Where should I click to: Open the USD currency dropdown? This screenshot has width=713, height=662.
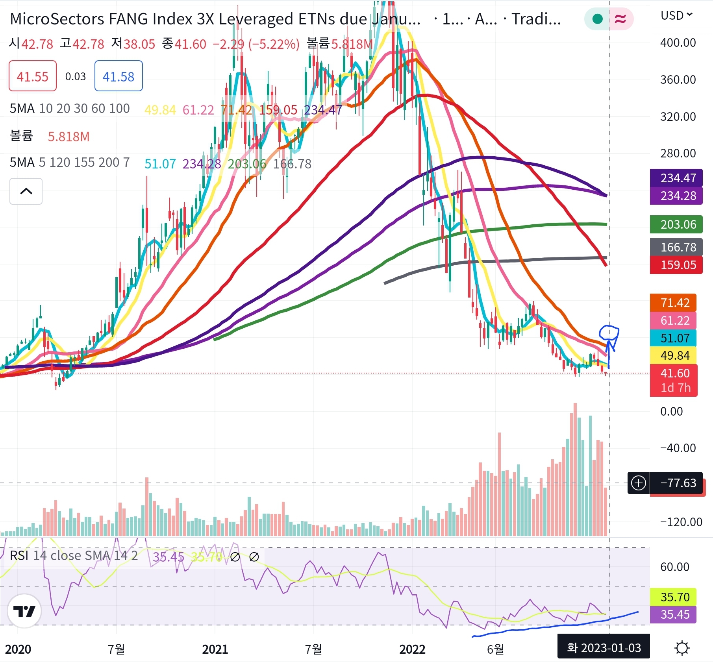[676, 15]
